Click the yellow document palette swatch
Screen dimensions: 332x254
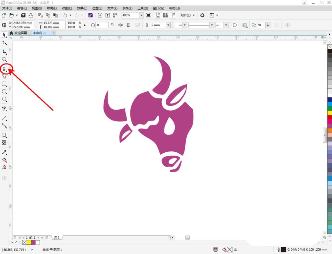[29, 242]
